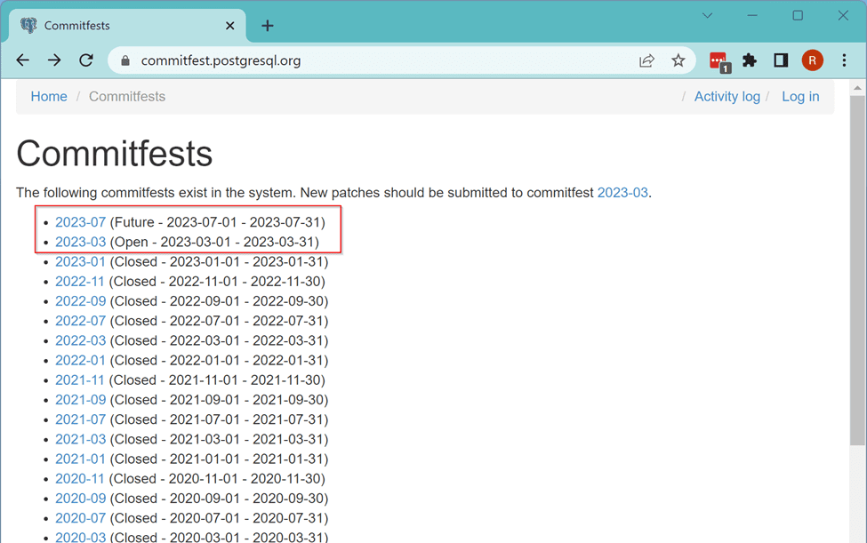Click the chevron near the window controls
Viewport: 867px width, 543px height.
(706, 15)
